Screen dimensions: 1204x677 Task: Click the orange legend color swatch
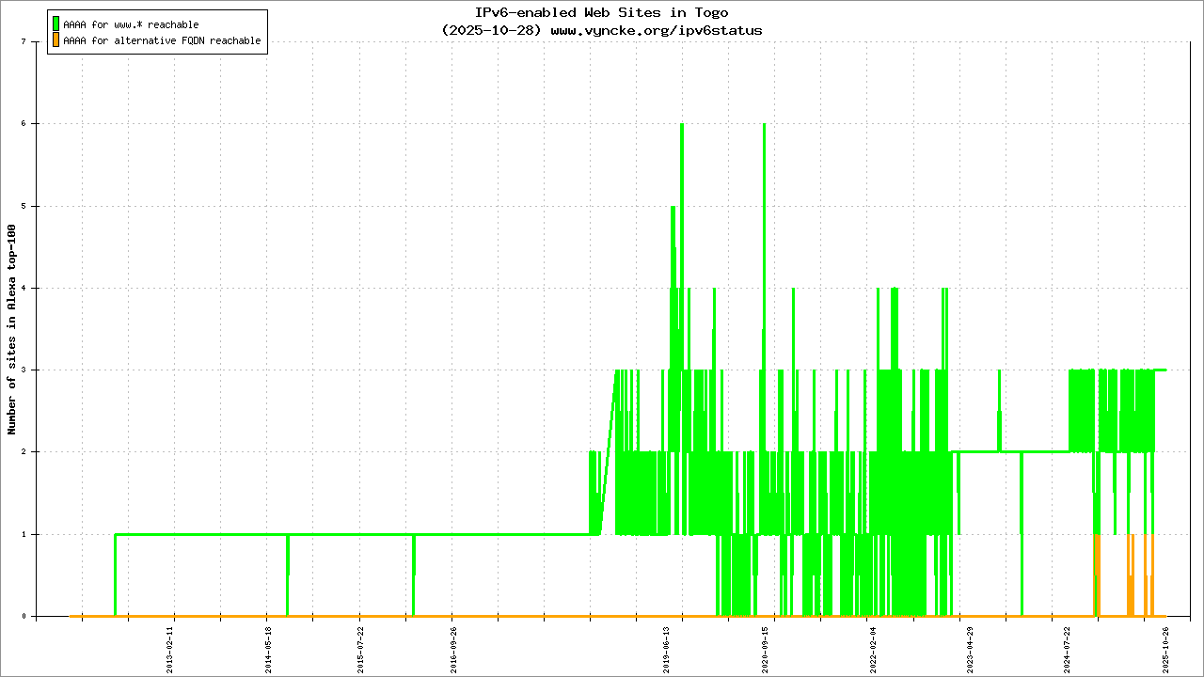[55, 40]
